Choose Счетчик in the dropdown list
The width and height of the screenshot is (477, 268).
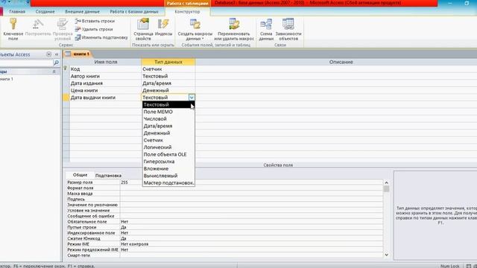pyautogui.click(x=168, y=140)
